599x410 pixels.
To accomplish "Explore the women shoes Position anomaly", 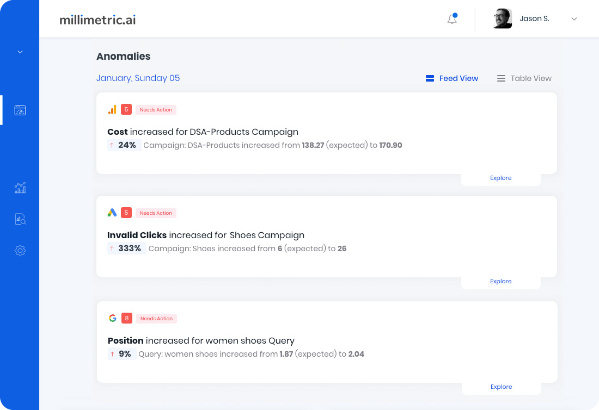I will pyautogui.click(x=501, y=387).
